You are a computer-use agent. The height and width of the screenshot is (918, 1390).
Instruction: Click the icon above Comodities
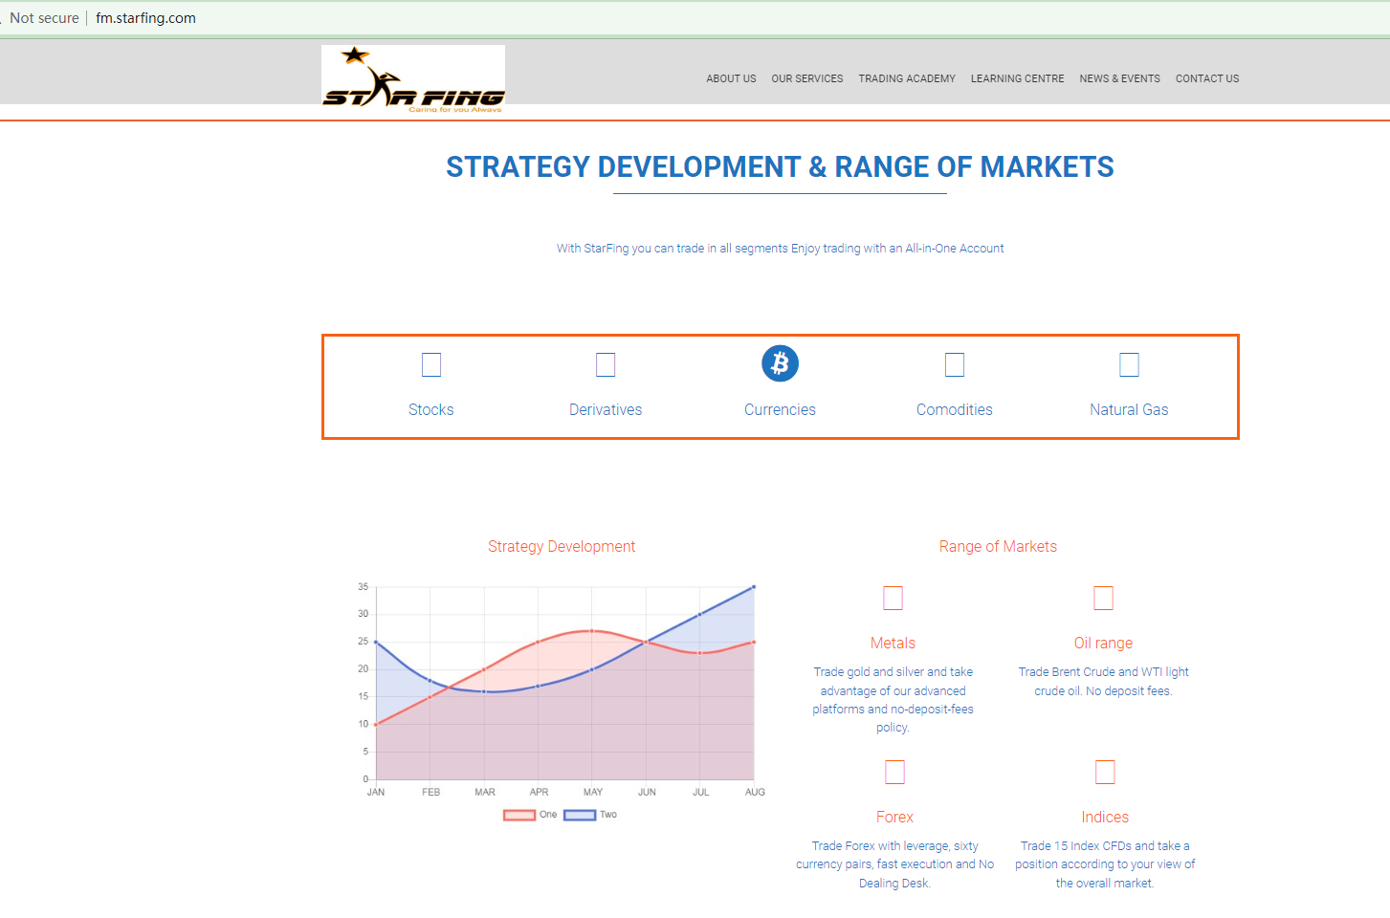coord(955,364)
